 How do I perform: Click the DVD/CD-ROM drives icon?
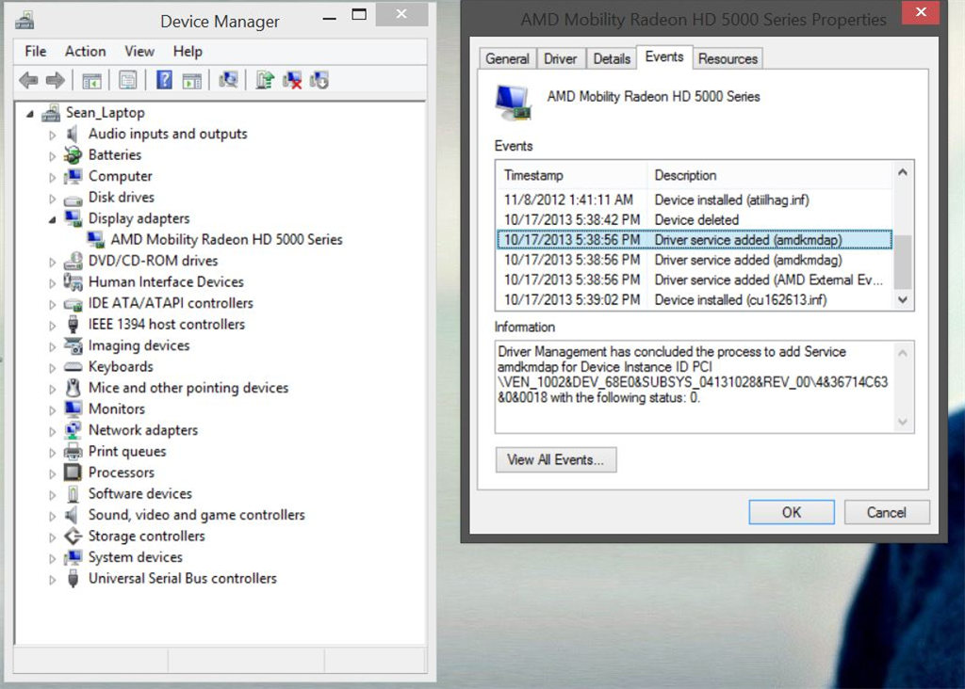[x=73, y=261]
